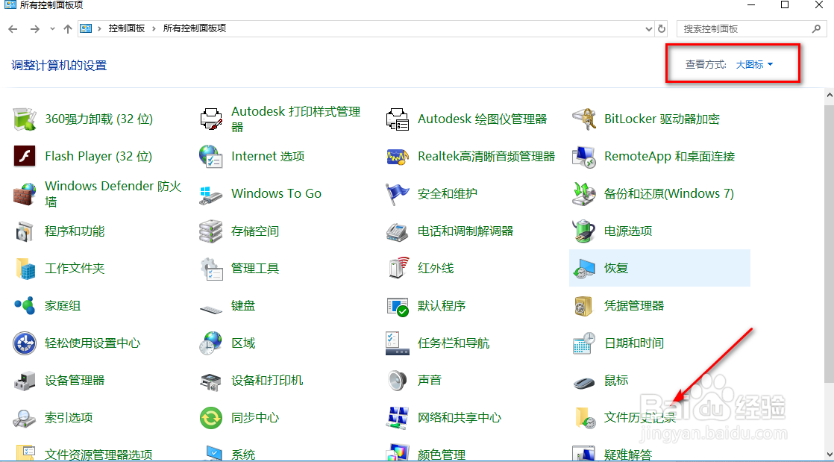Image resolution: width=834 pixels, height=462 pixels.
Task: Open the 疑难解答 link
Action: pos(627,455)
